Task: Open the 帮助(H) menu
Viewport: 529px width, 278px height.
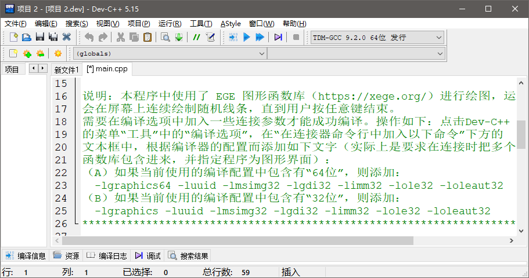Action: point(294,24)
